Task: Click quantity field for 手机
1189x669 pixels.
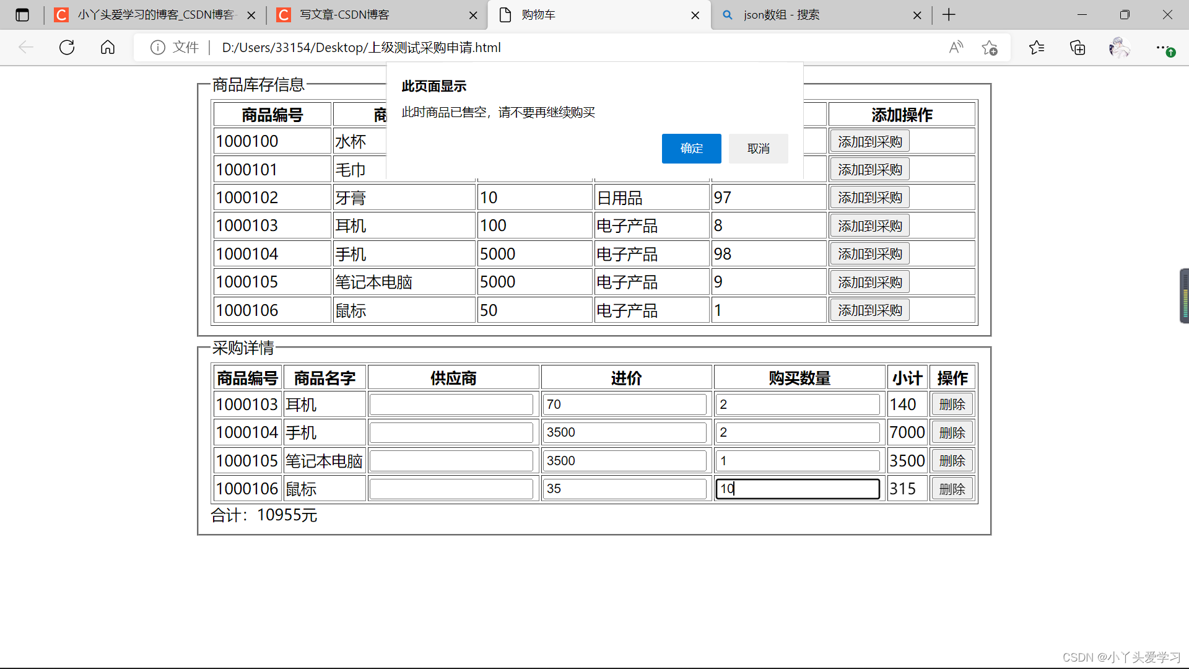Action: (x=798, y=432)
